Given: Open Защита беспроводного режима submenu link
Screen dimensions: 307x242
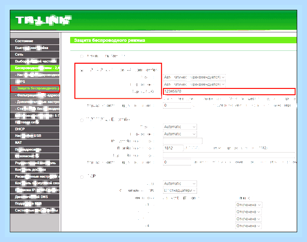Looking at the screenshot, I should click(x=35, y=88).
